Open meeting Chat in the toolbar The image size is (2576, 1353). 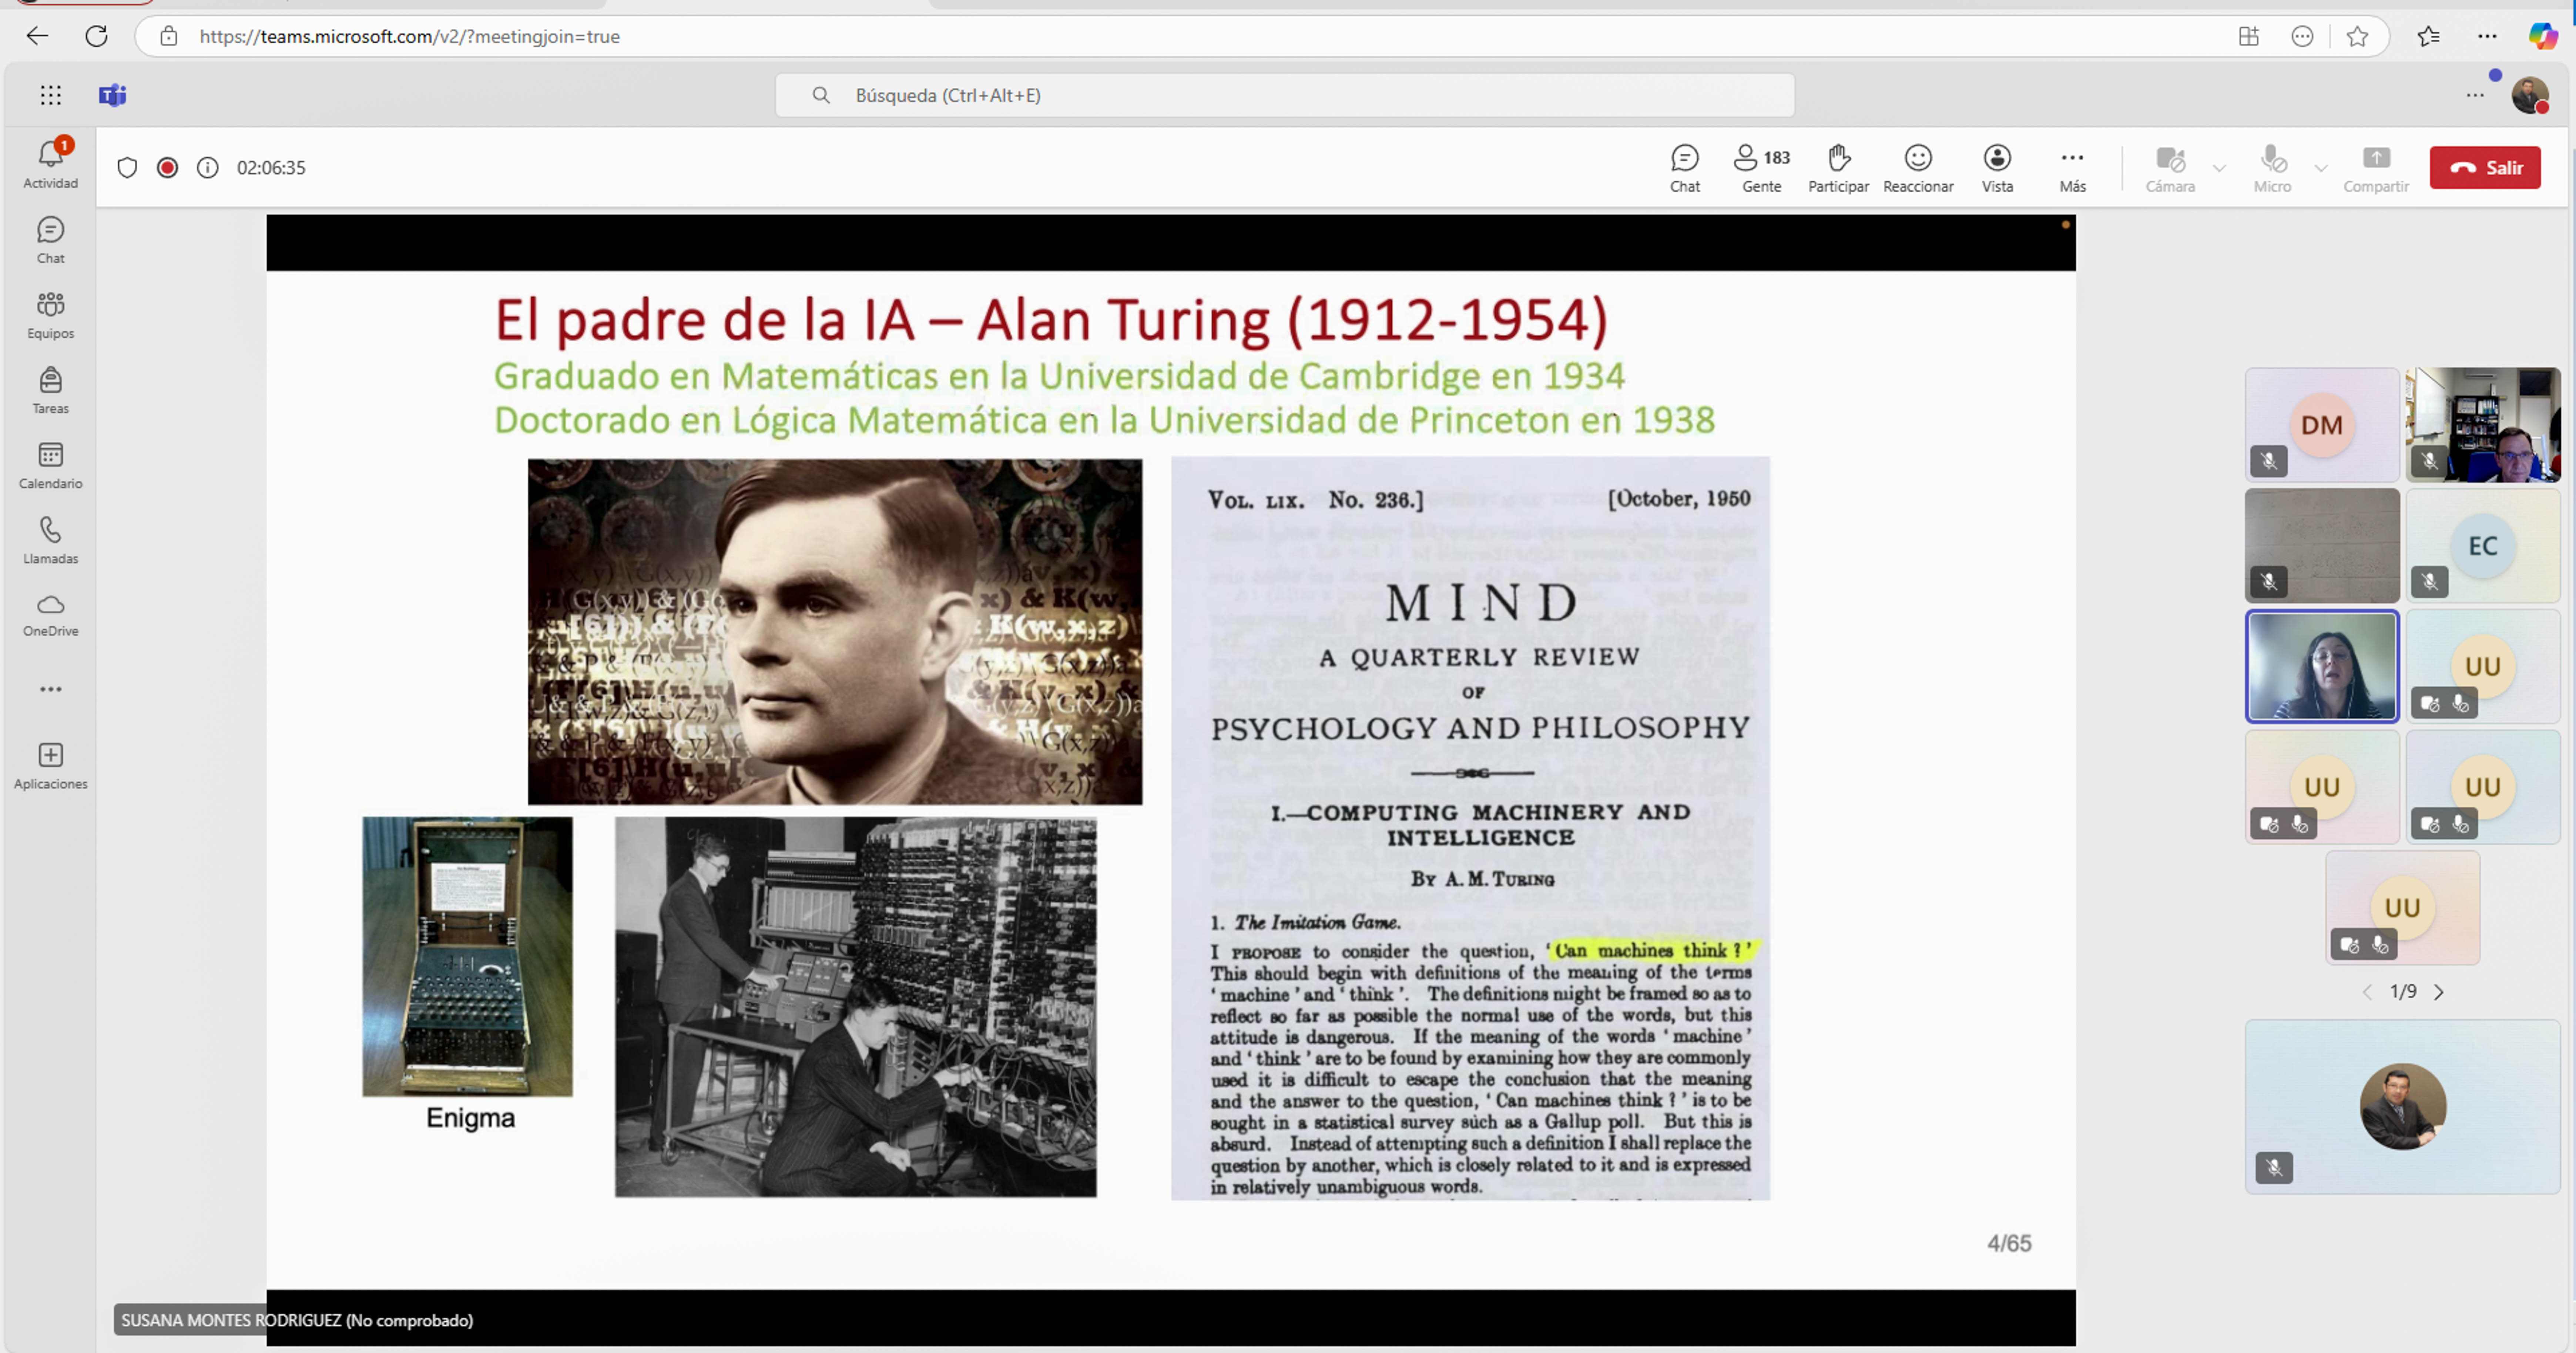tap(1685, 168)
